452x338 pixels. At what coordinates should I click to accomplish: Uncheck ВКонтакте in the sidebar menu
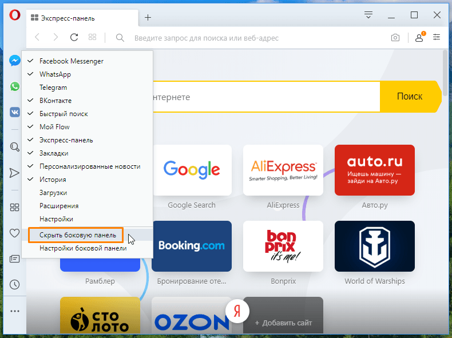pos(87,101)
